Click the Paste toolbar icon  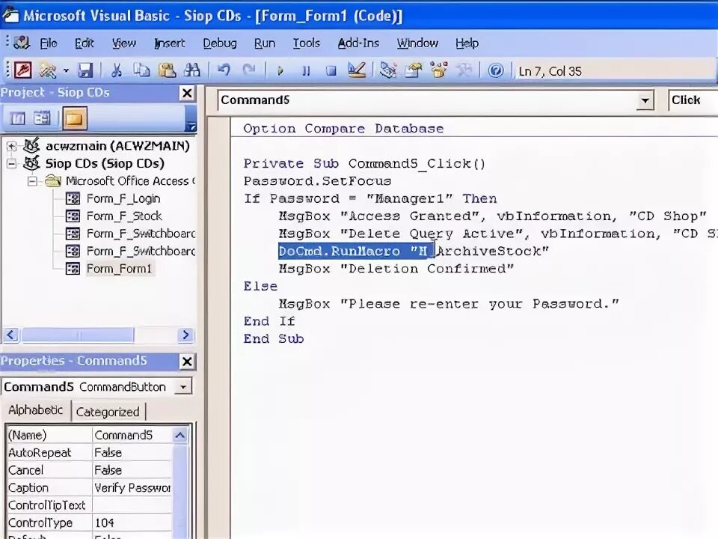coord(167,70)
